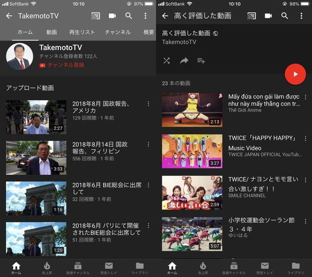
Task: Open options for 2018年8月 国政報告、アメリカ video
Action: tap(148, 103)
